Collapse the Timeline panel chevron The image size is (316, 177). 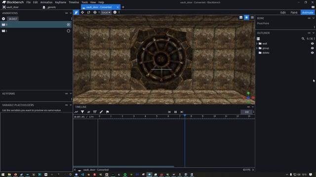(x=253, y=107)
